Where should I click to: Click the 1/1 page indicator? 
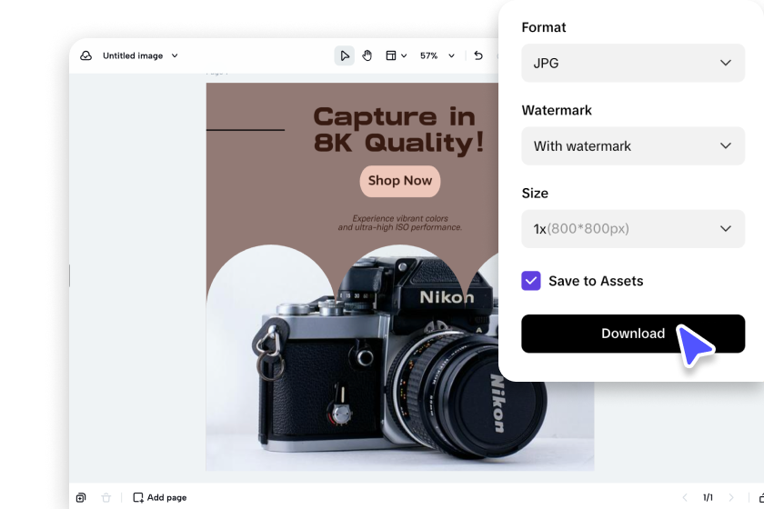coord(708,497)
